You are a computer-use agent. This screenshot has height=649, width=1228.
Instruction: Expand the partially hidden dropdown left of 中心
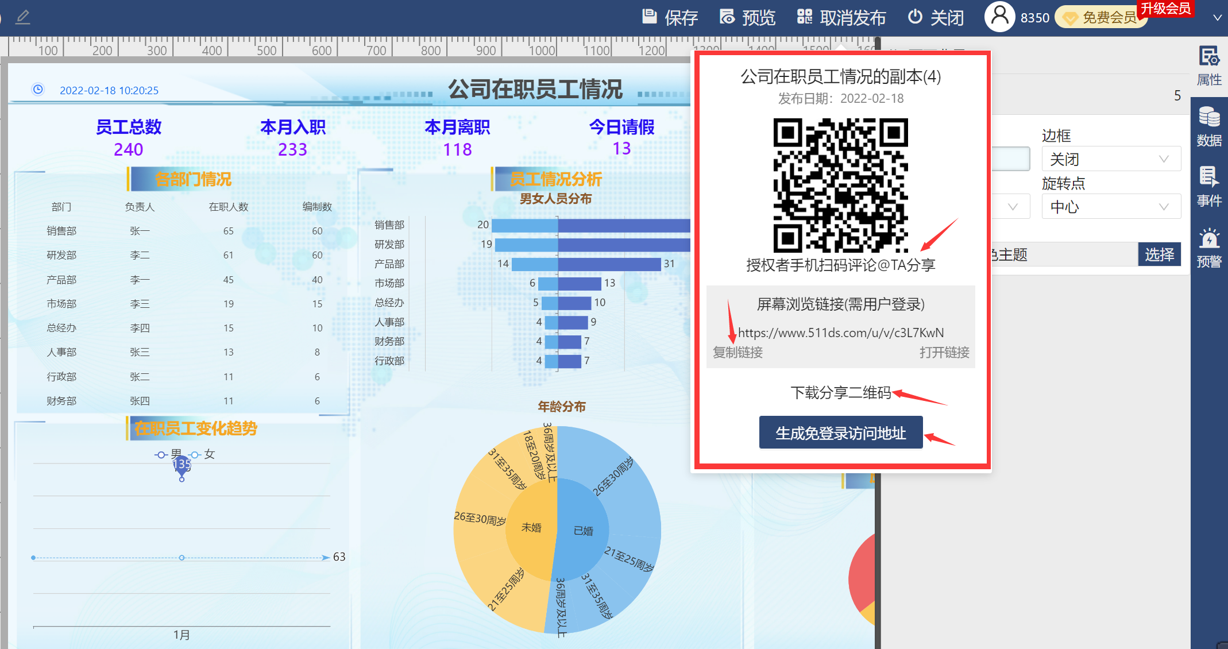[1011, 207]
